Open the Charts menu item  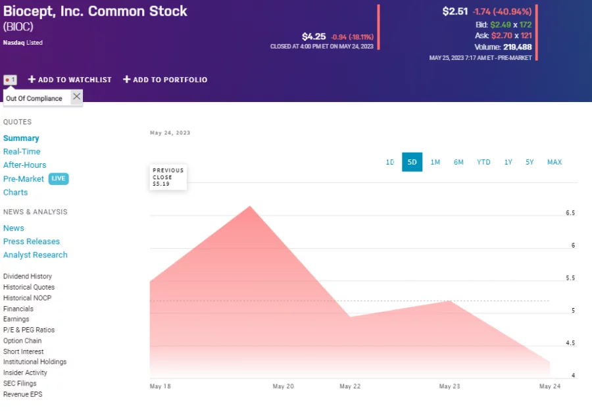pos(16,192)
